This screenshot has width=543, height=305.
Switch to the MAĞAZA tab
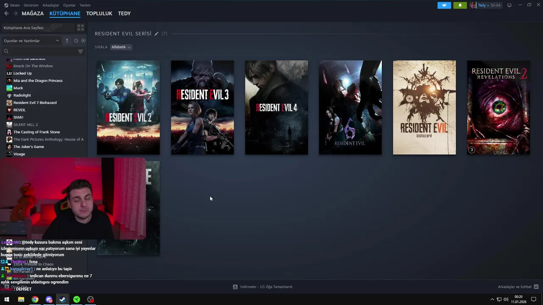coord(33,14)
